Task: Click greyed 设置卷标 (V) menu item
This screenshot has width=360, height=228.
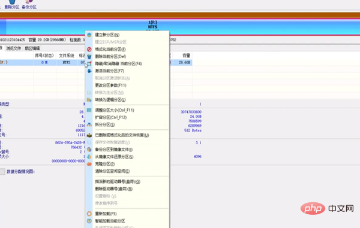Action: (106, 196)
